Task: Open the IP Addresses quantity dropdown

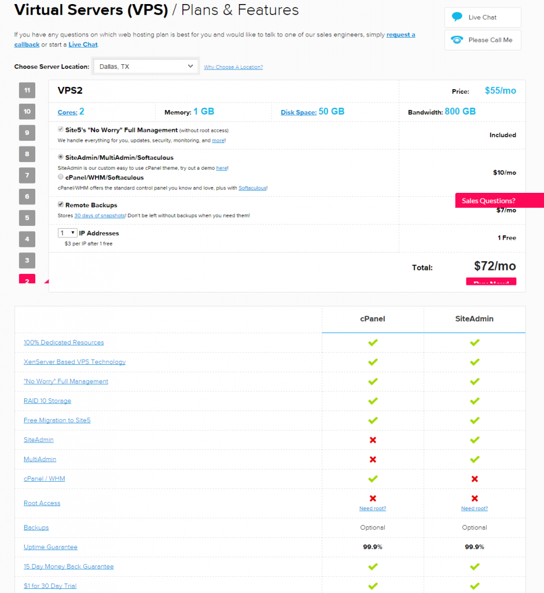Action: pos(67,232)
